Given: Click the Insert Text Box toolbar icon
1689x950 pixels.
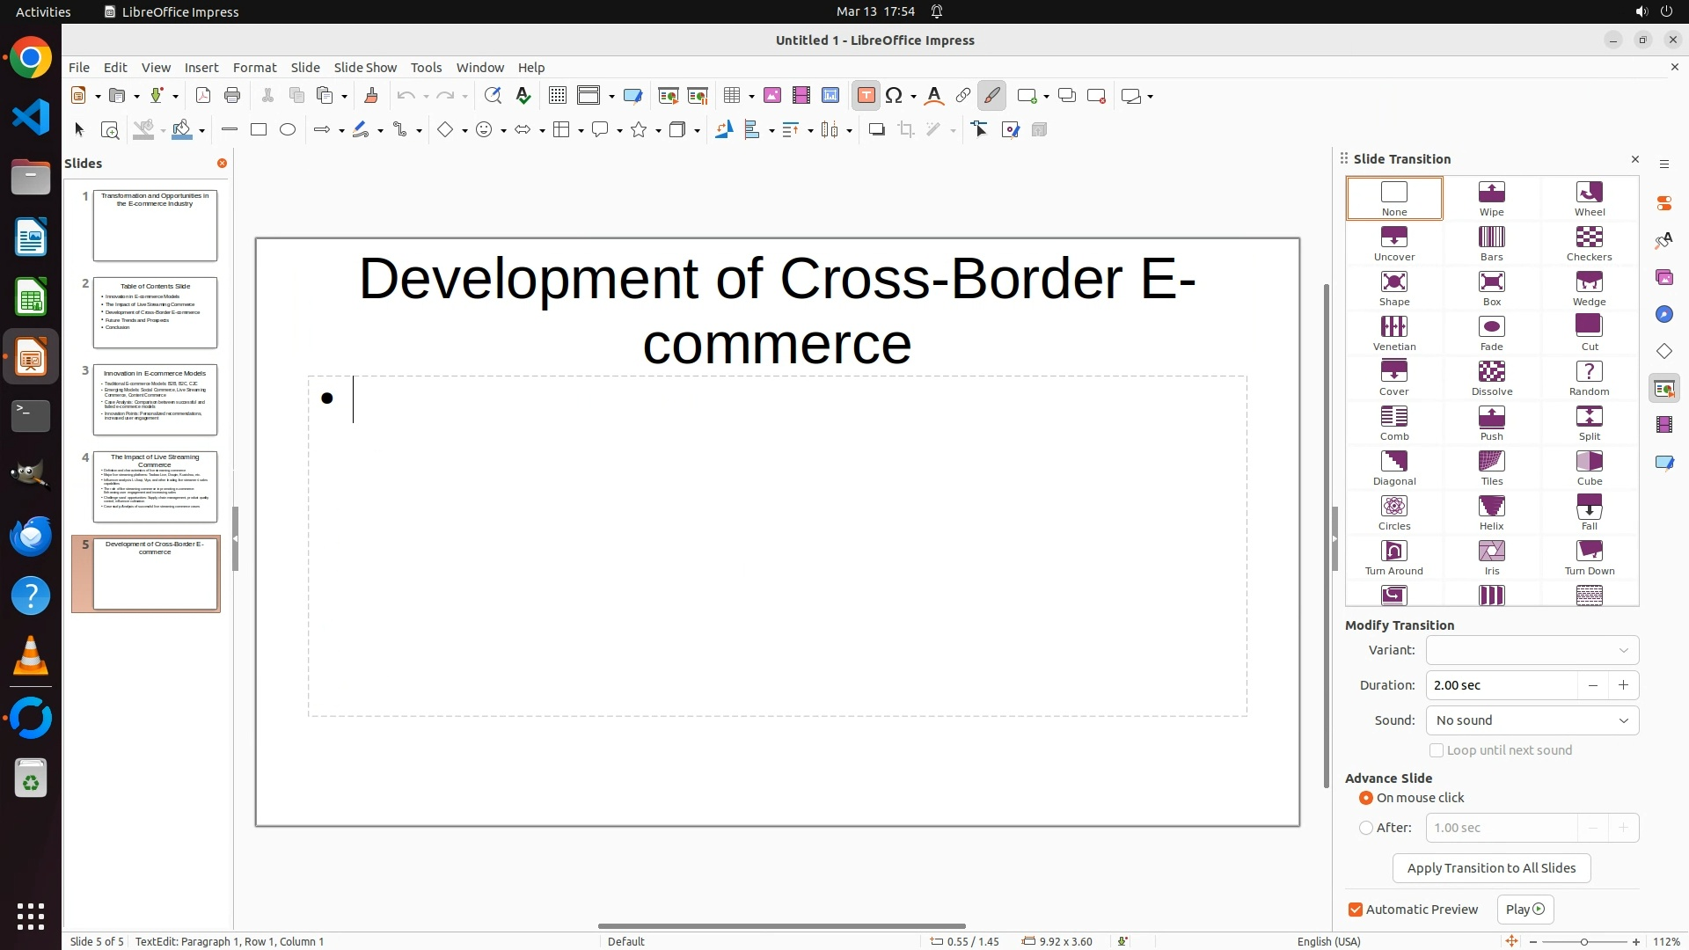Looking at the screenshot, I should [866, 96].
